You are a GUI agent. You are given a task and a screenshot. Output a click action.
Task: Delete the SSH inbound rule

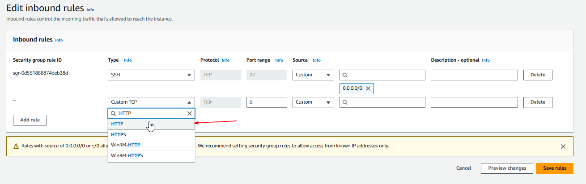tap(537, 75)
